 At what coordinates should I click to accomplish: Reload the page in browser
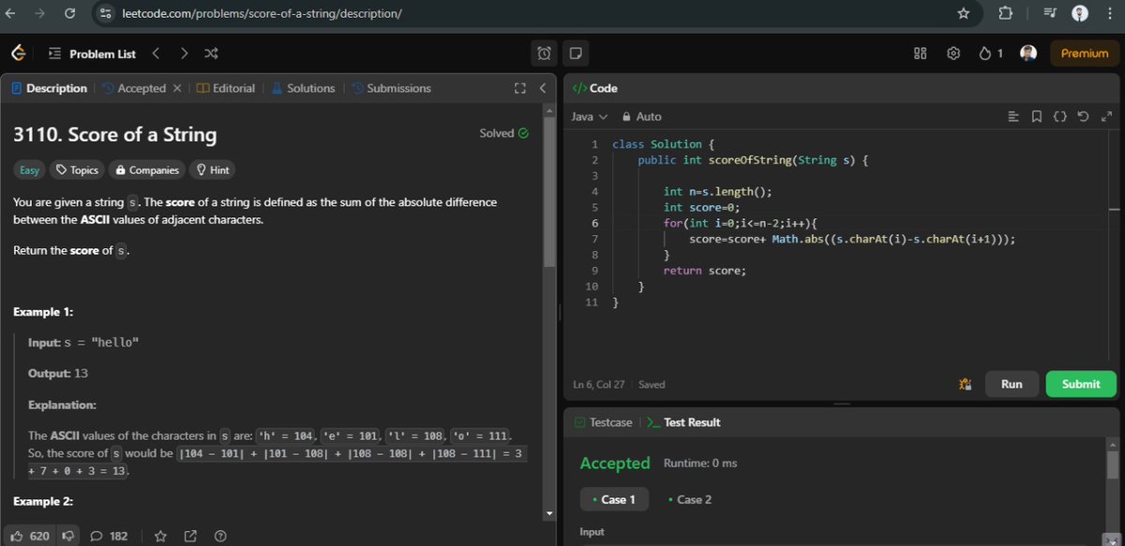69,13
